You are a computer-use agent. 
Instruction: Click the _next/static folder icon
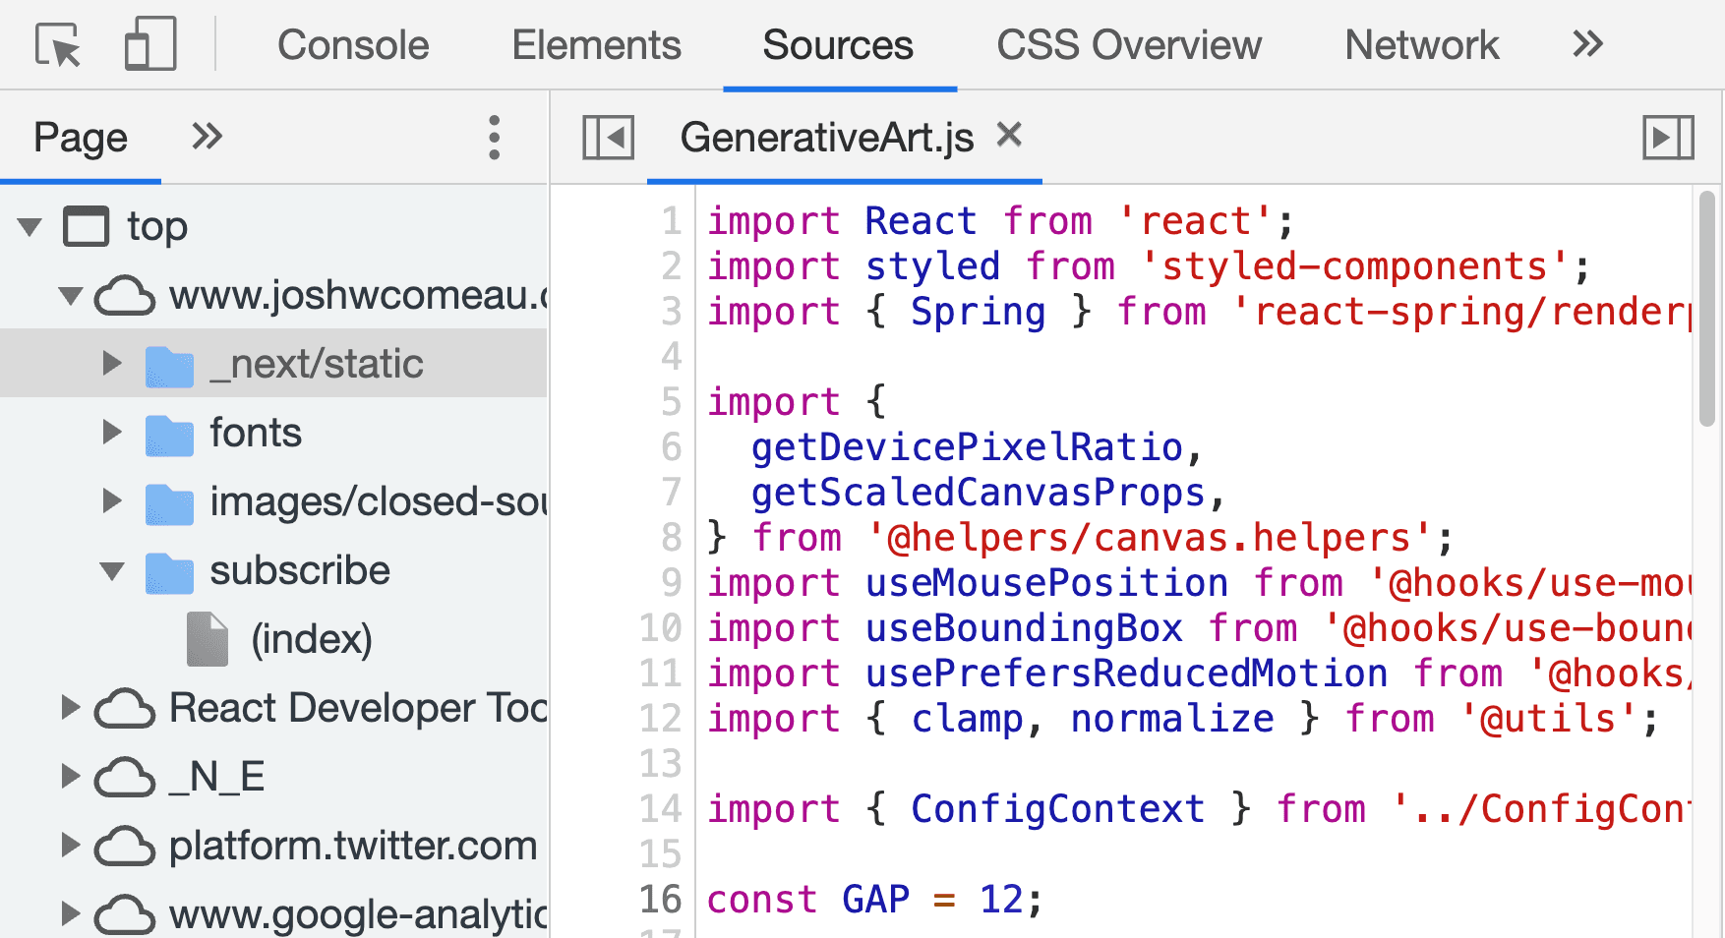[169, 363]
